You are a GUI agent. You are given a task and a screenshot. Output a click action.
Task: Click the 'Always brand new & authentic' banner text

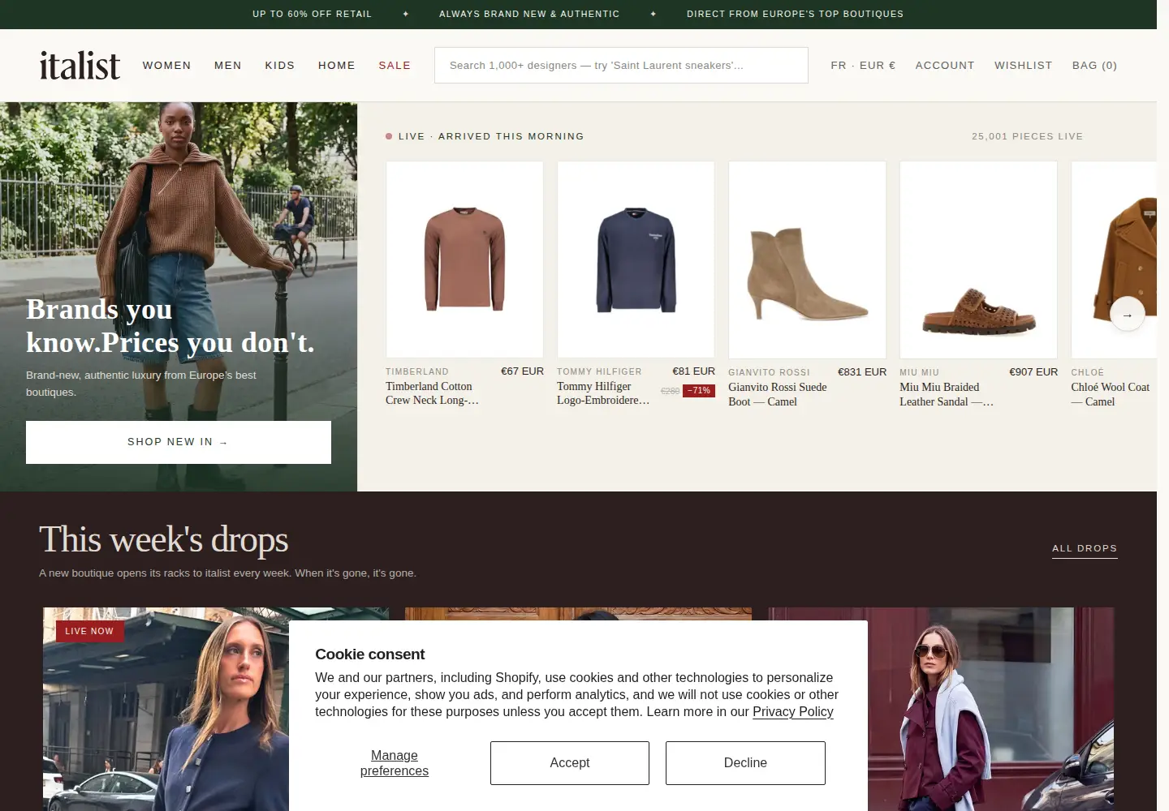(529, 14)
